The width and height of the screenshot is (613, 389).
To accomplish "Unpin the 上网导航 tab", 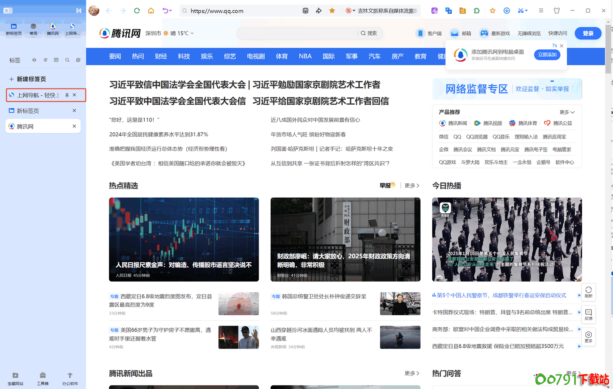I will click(67, 95).
